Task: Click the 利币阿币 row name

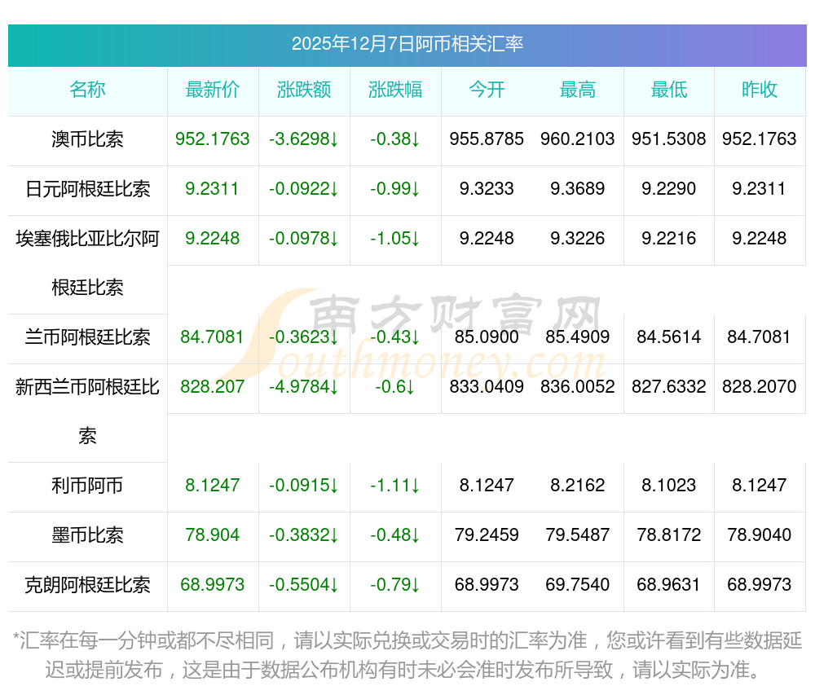Action: click(x=87, y=486)
